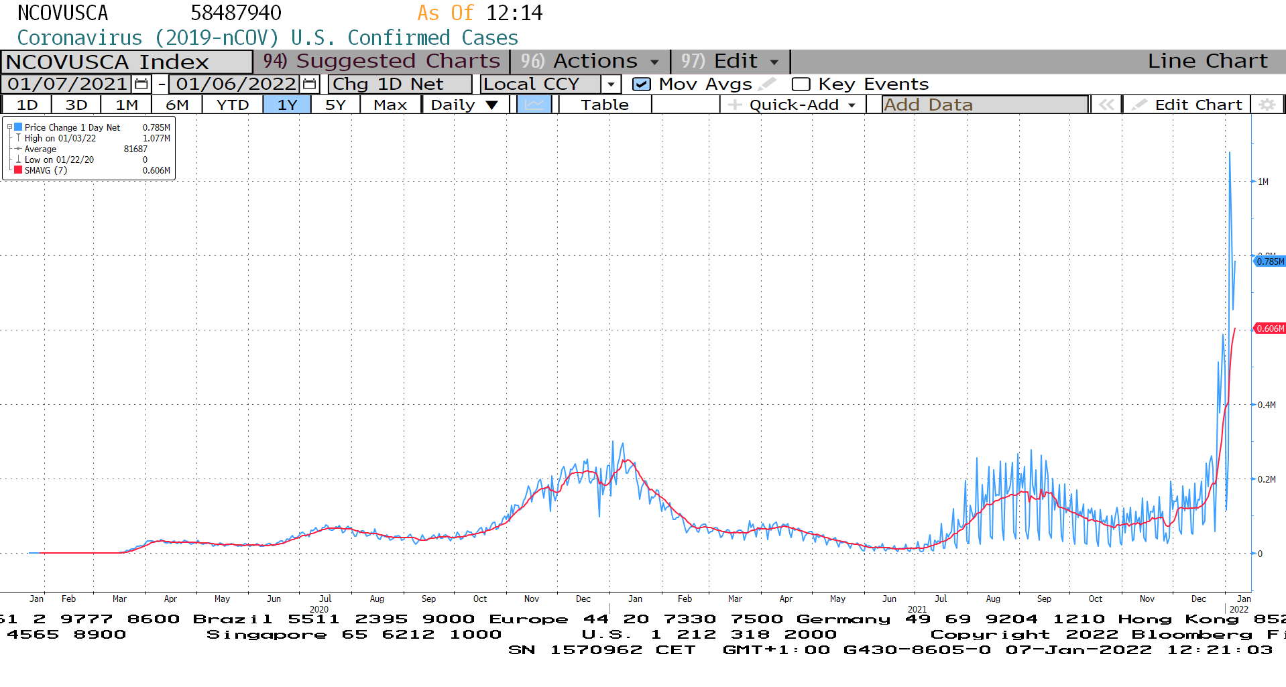Select the 1D range tab

tap(27, 105)
